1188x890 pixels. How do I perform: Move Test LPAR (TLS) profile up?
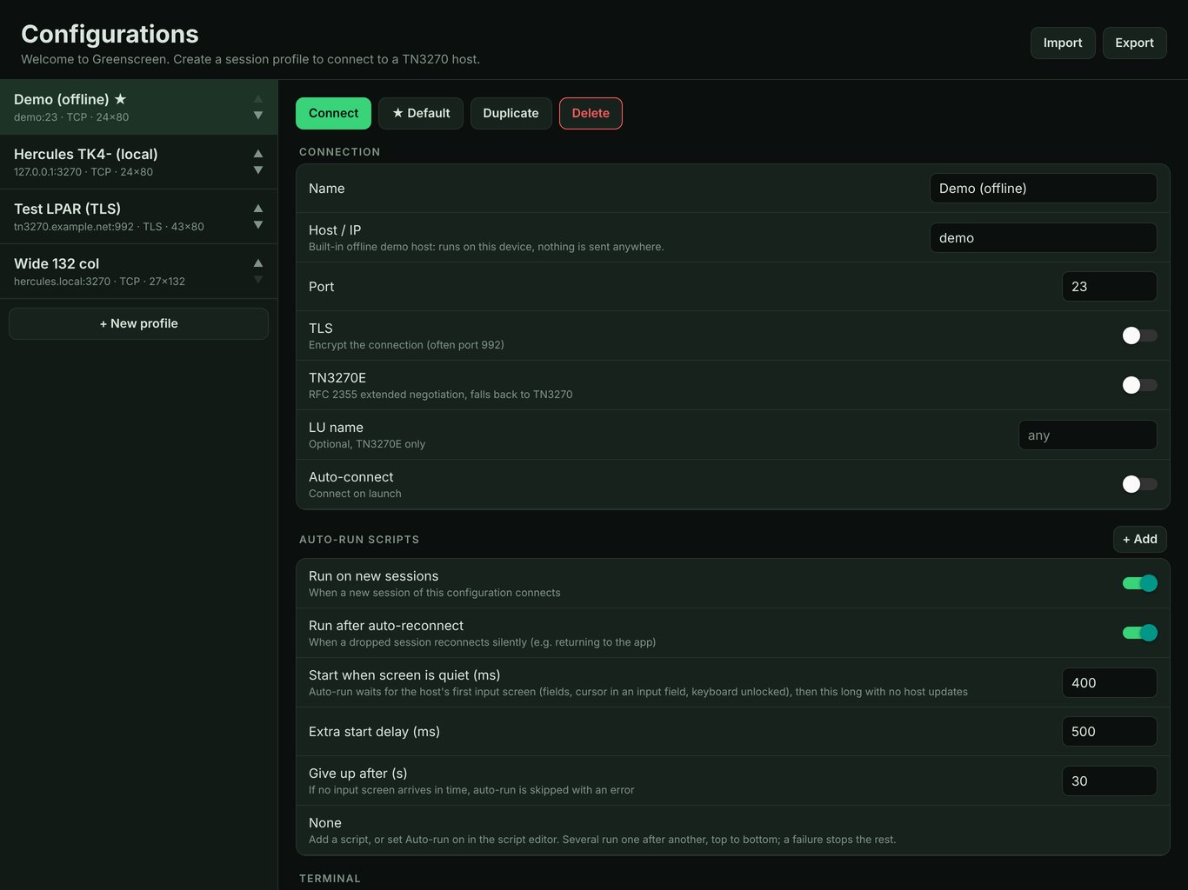pos(258,208)
